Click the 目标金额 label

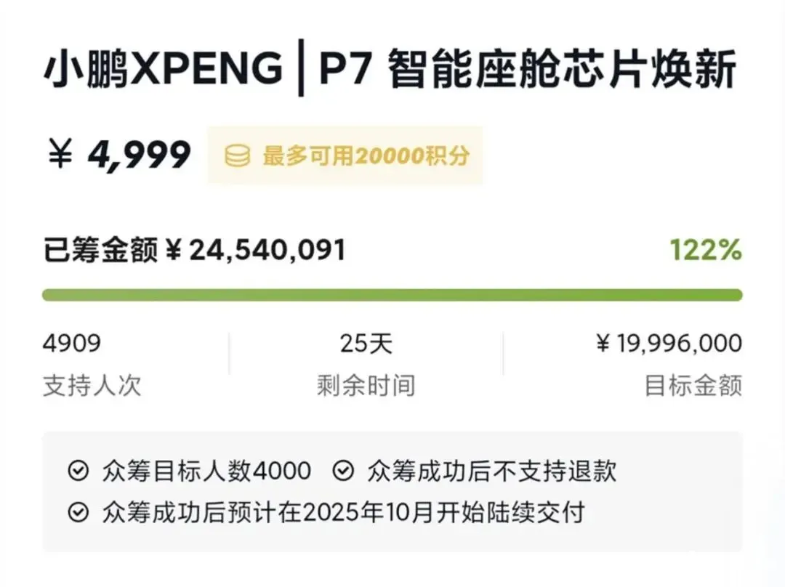[x=693, y=386]
